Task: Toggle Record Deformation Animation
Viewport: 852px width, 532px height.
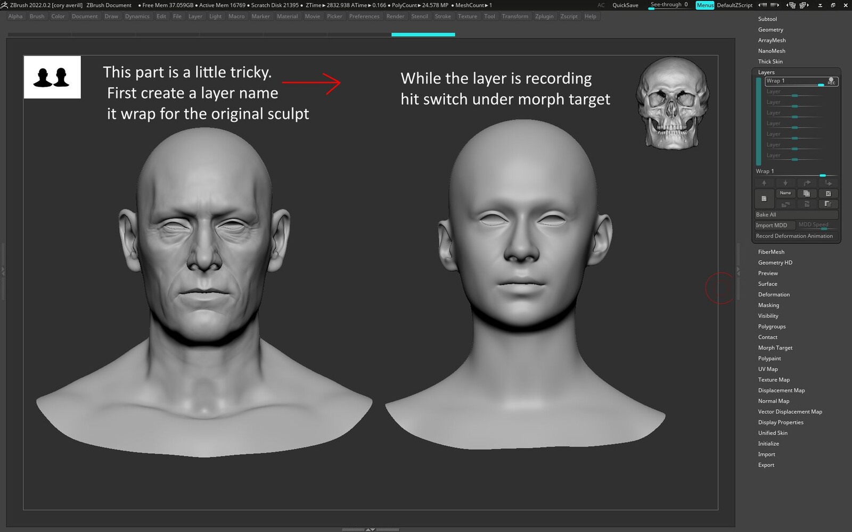Action: [x=794, y=236]
